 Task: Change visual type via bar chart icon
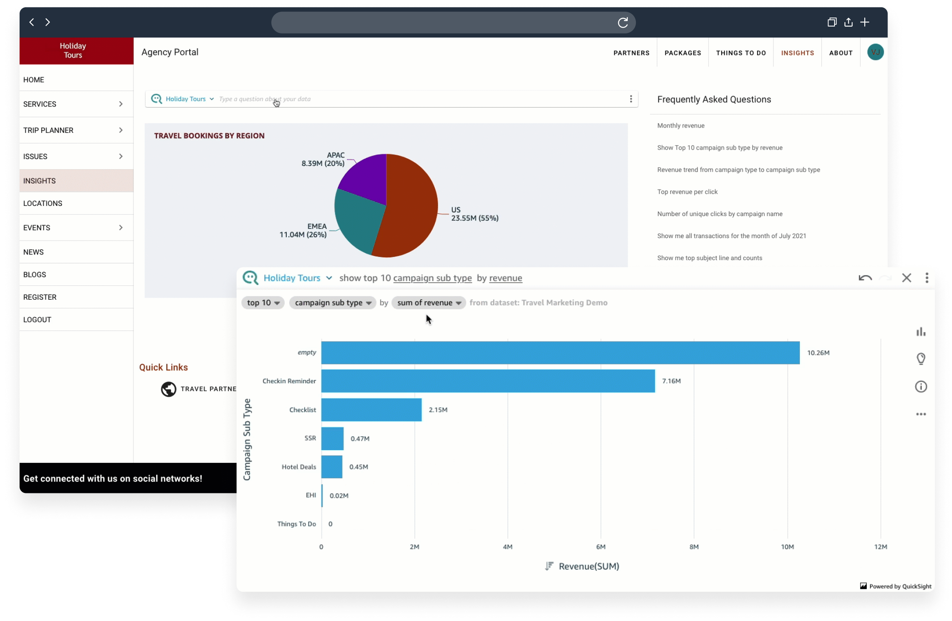(921, 332)
